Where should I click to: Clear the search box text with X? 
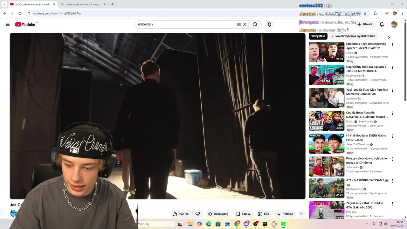(245, 24)
